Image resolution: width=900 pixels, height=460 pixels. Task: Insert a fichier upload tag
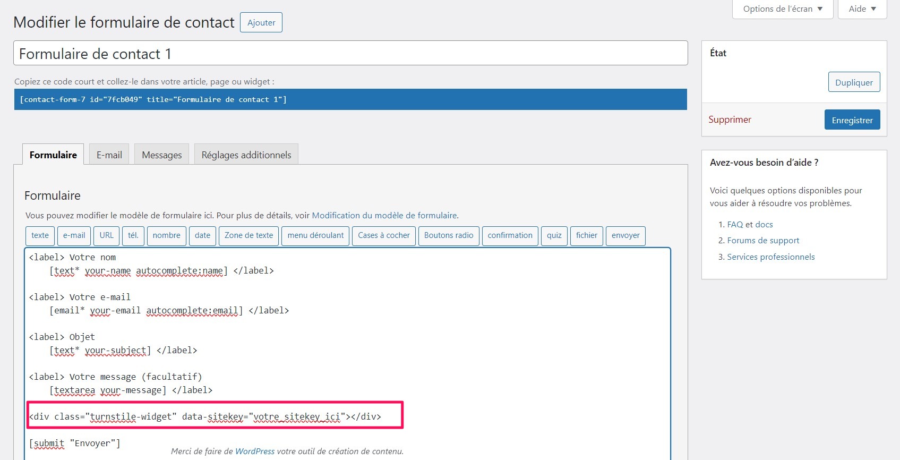(587, 235)
